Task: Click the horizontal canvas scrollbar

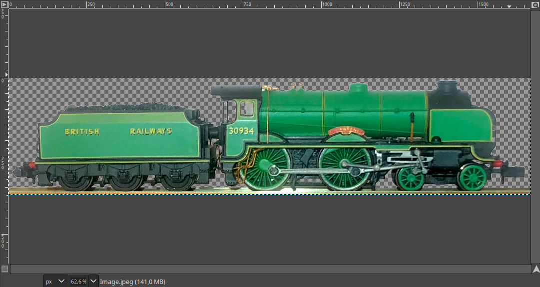Action: 271,269
